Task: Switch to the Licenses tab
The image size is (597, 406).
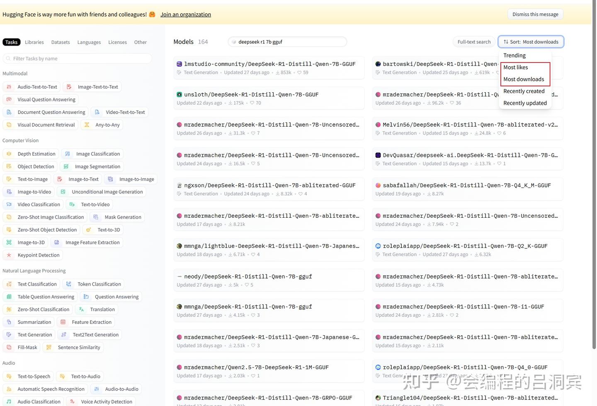Action: (118, 42)
